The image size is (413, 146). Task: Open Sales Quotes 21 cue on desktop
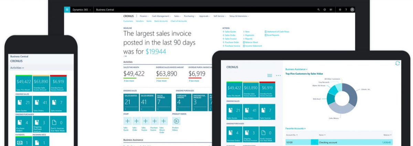pyautogui.click(x=131, y=102)
